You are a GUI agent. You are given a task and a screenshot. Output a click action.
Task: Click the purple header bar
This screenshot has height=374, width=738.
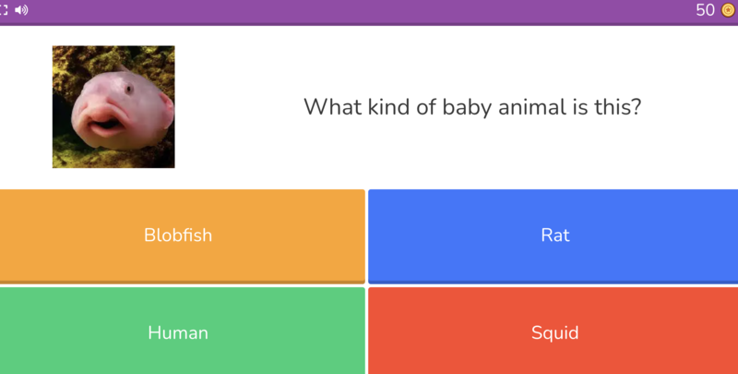[369, 10]
